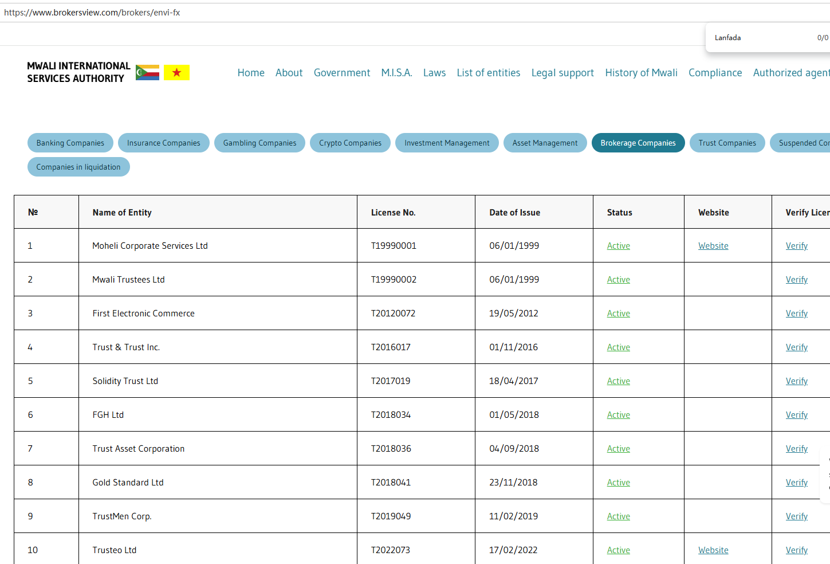Open the Trust Companies category

click(x=727, y=143)
